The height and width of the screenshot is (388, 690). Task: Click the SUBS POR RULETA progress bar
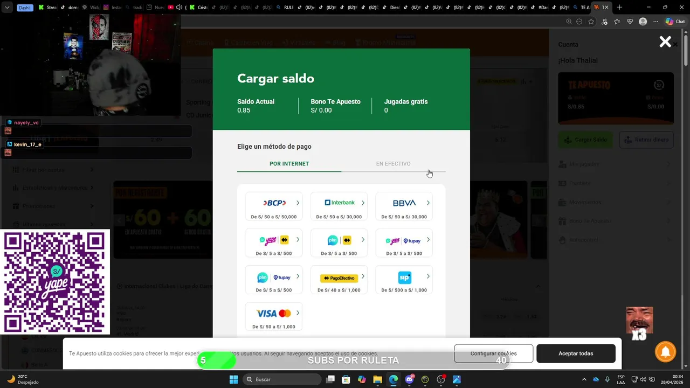354,361
